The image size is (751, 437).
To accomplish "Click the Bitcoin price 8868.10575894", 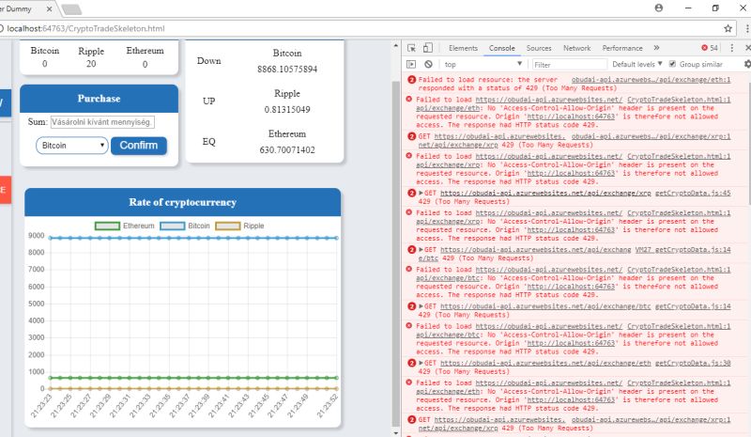I will [287, 70].
